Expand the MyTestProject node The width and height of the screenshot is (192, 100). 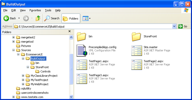coord(23,80)
